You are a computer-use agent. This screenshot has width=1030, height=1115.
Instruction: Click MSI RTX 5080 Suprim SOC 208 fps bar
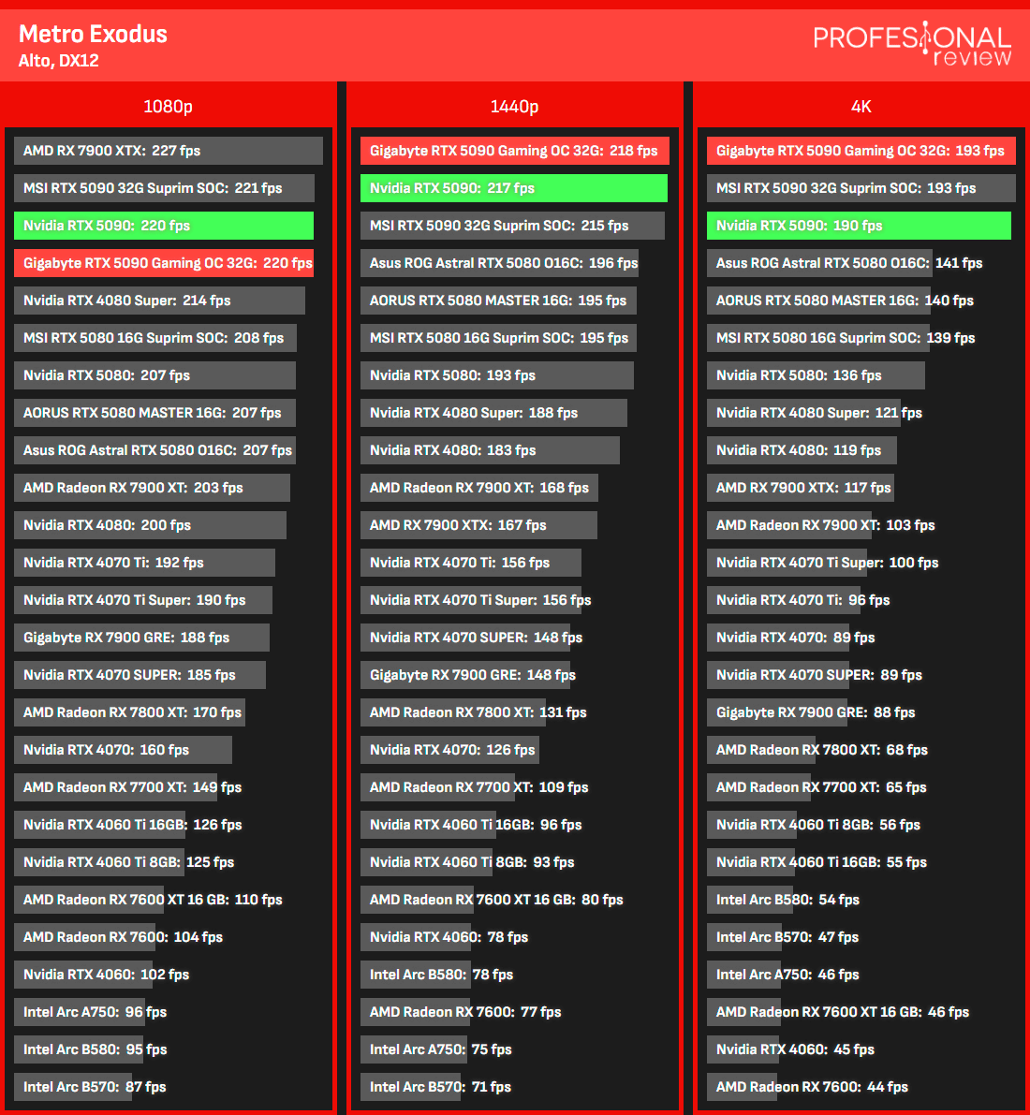click(155, 338)
